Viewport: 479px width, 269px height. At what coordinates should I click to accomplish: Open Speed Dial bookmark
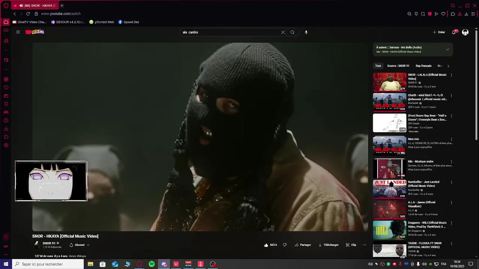click(x=129, y=22)
